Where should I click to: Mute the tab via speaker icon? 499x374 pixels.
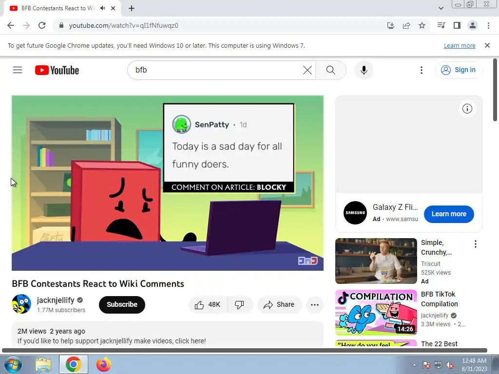click(102, 8)
